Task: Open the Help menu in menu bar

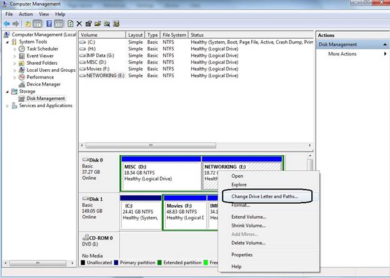Action: pos(60,14)
